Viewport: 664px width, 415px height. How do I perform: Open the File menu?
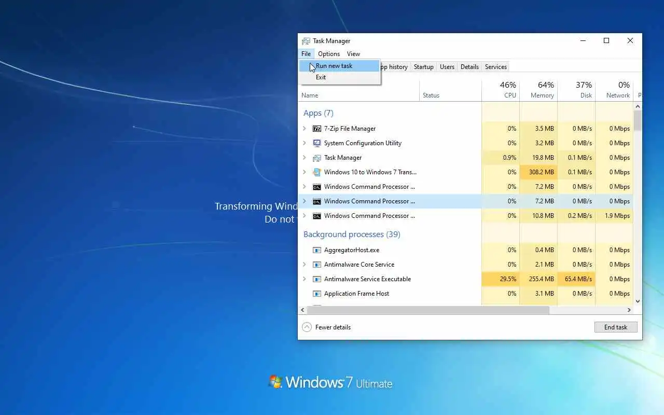[306, 54]
